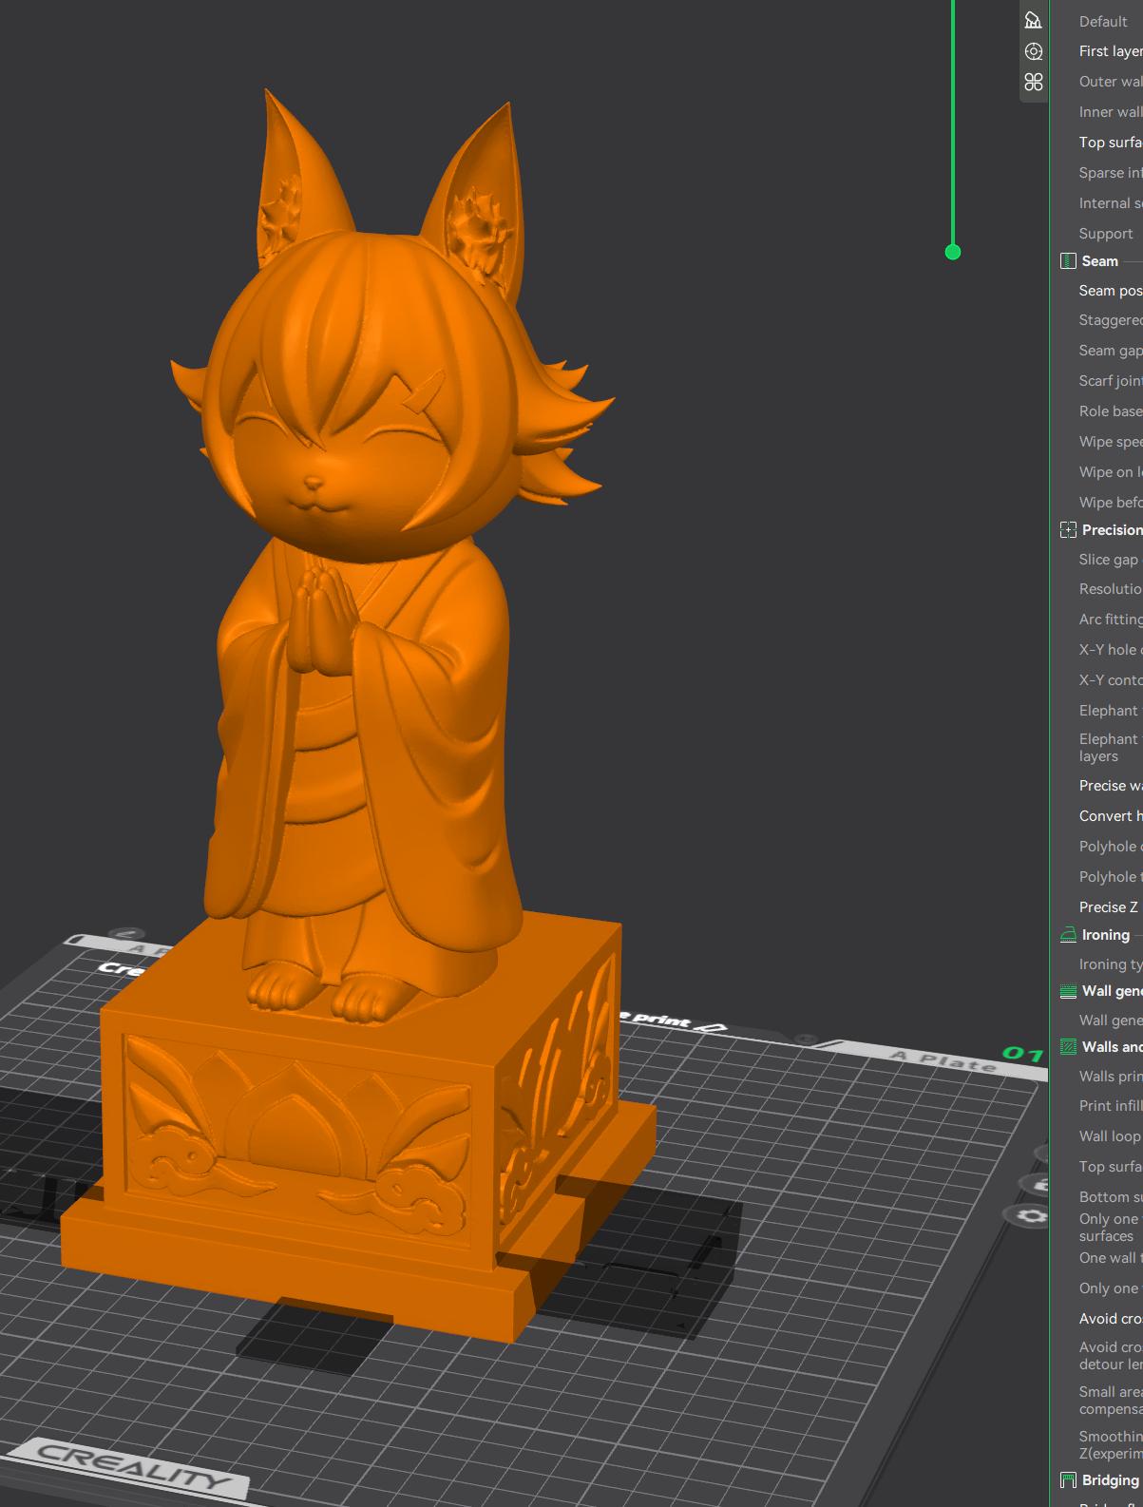Click the Bridging section icon
Viewport: 1143px width, 1507px height.
pos(1068,1480)
